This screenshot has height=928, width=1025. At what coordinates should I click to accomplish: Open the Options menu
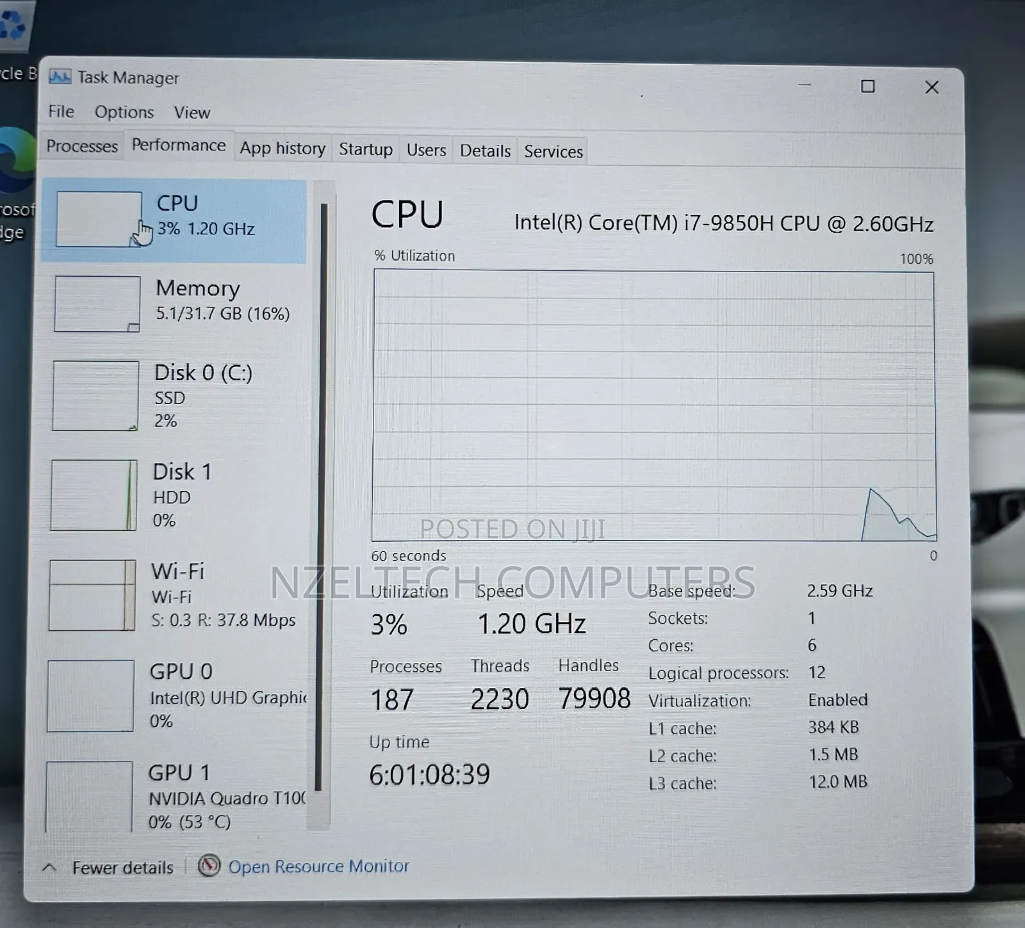124,112
